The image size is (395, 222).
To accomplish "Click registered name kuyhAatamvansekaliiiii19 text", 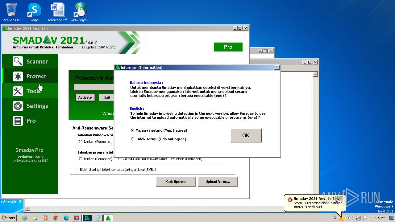I will pos(30,161).
